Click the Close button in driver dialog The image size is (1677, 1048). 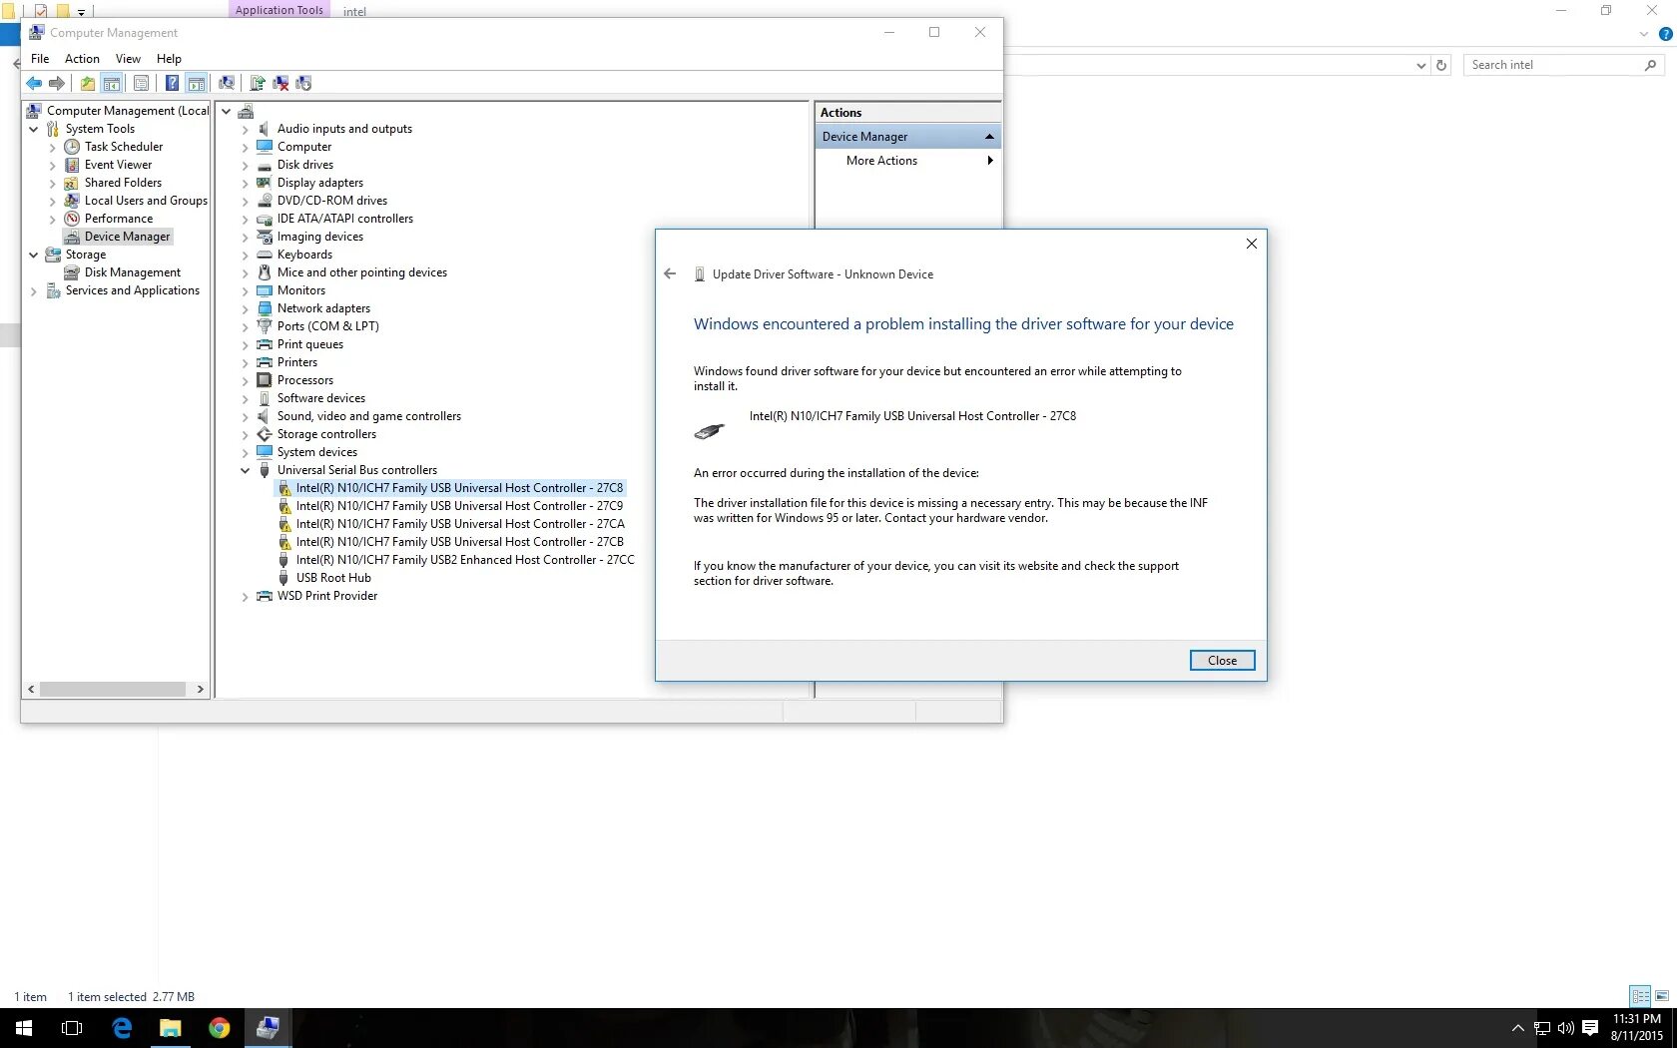click(x=1222, y=661)
